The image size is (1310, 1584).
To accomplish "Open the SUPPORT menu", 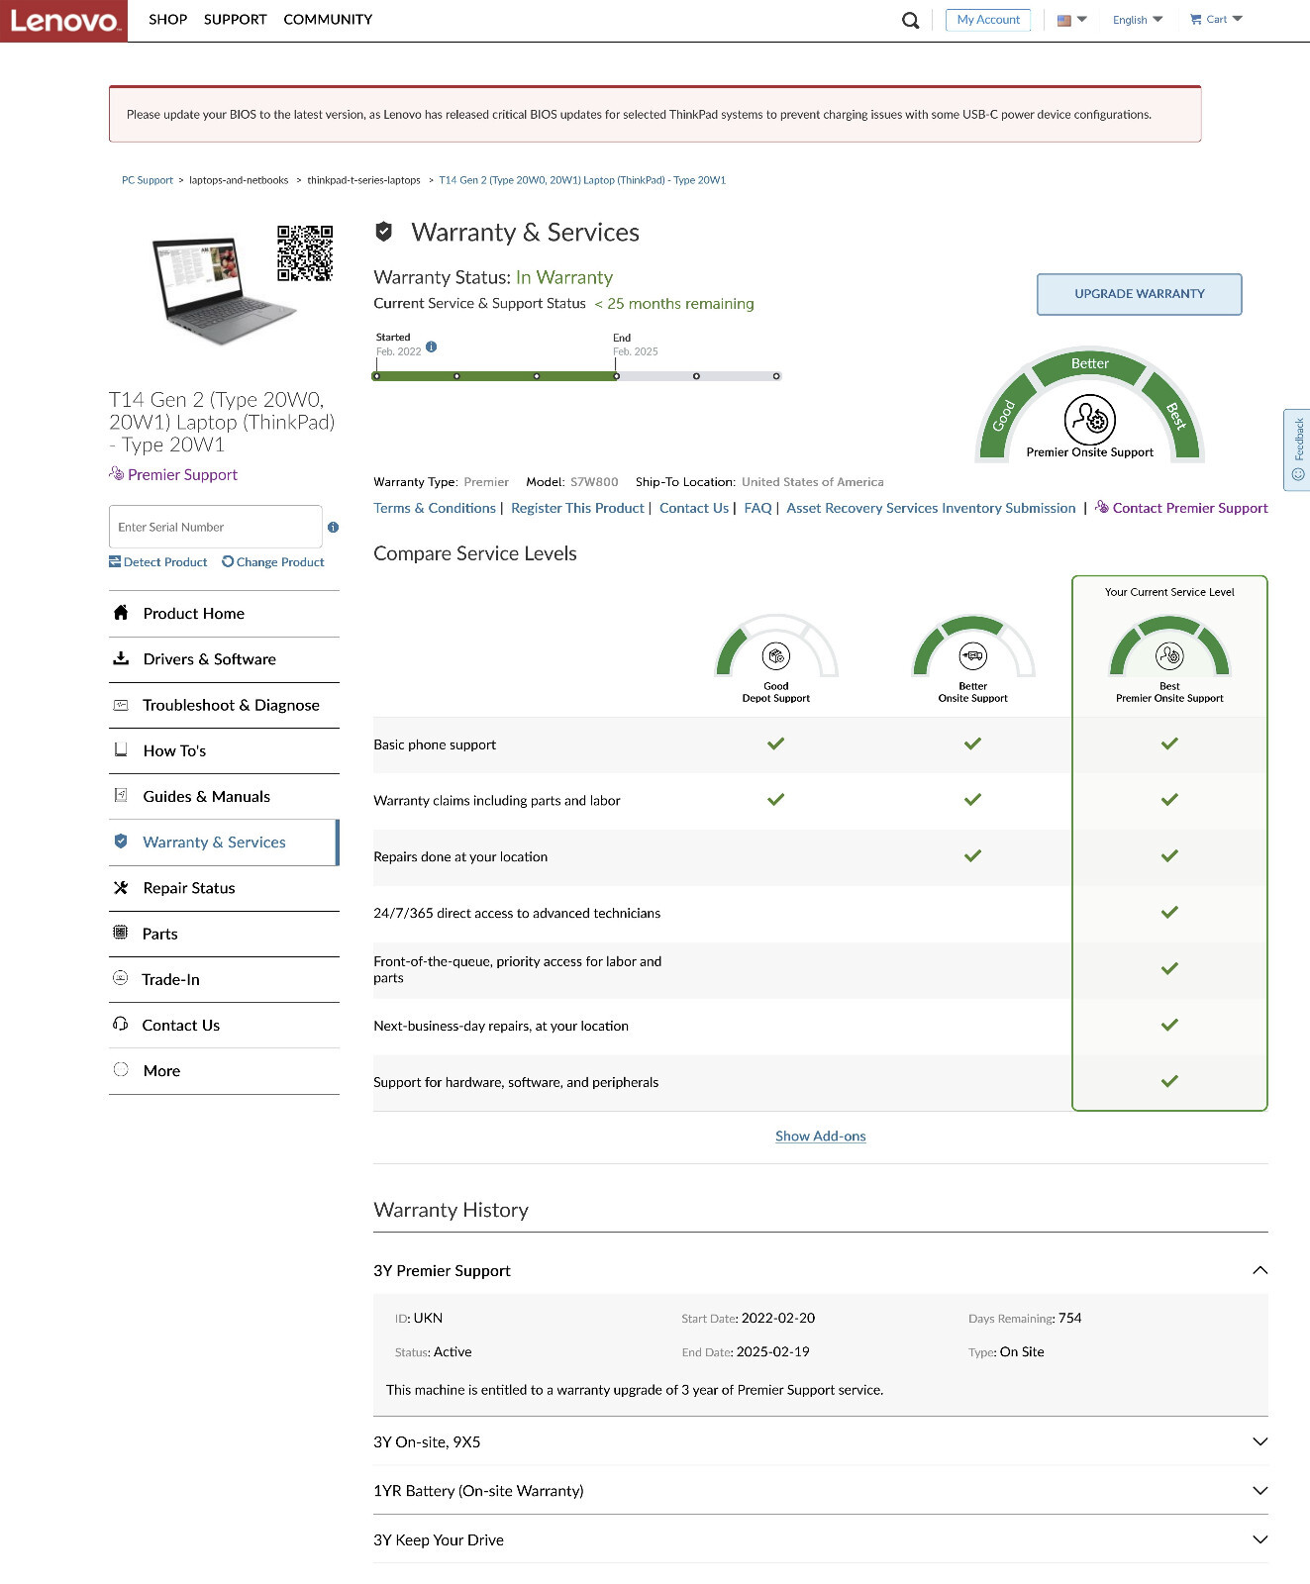I will click(x=235, y=20).
